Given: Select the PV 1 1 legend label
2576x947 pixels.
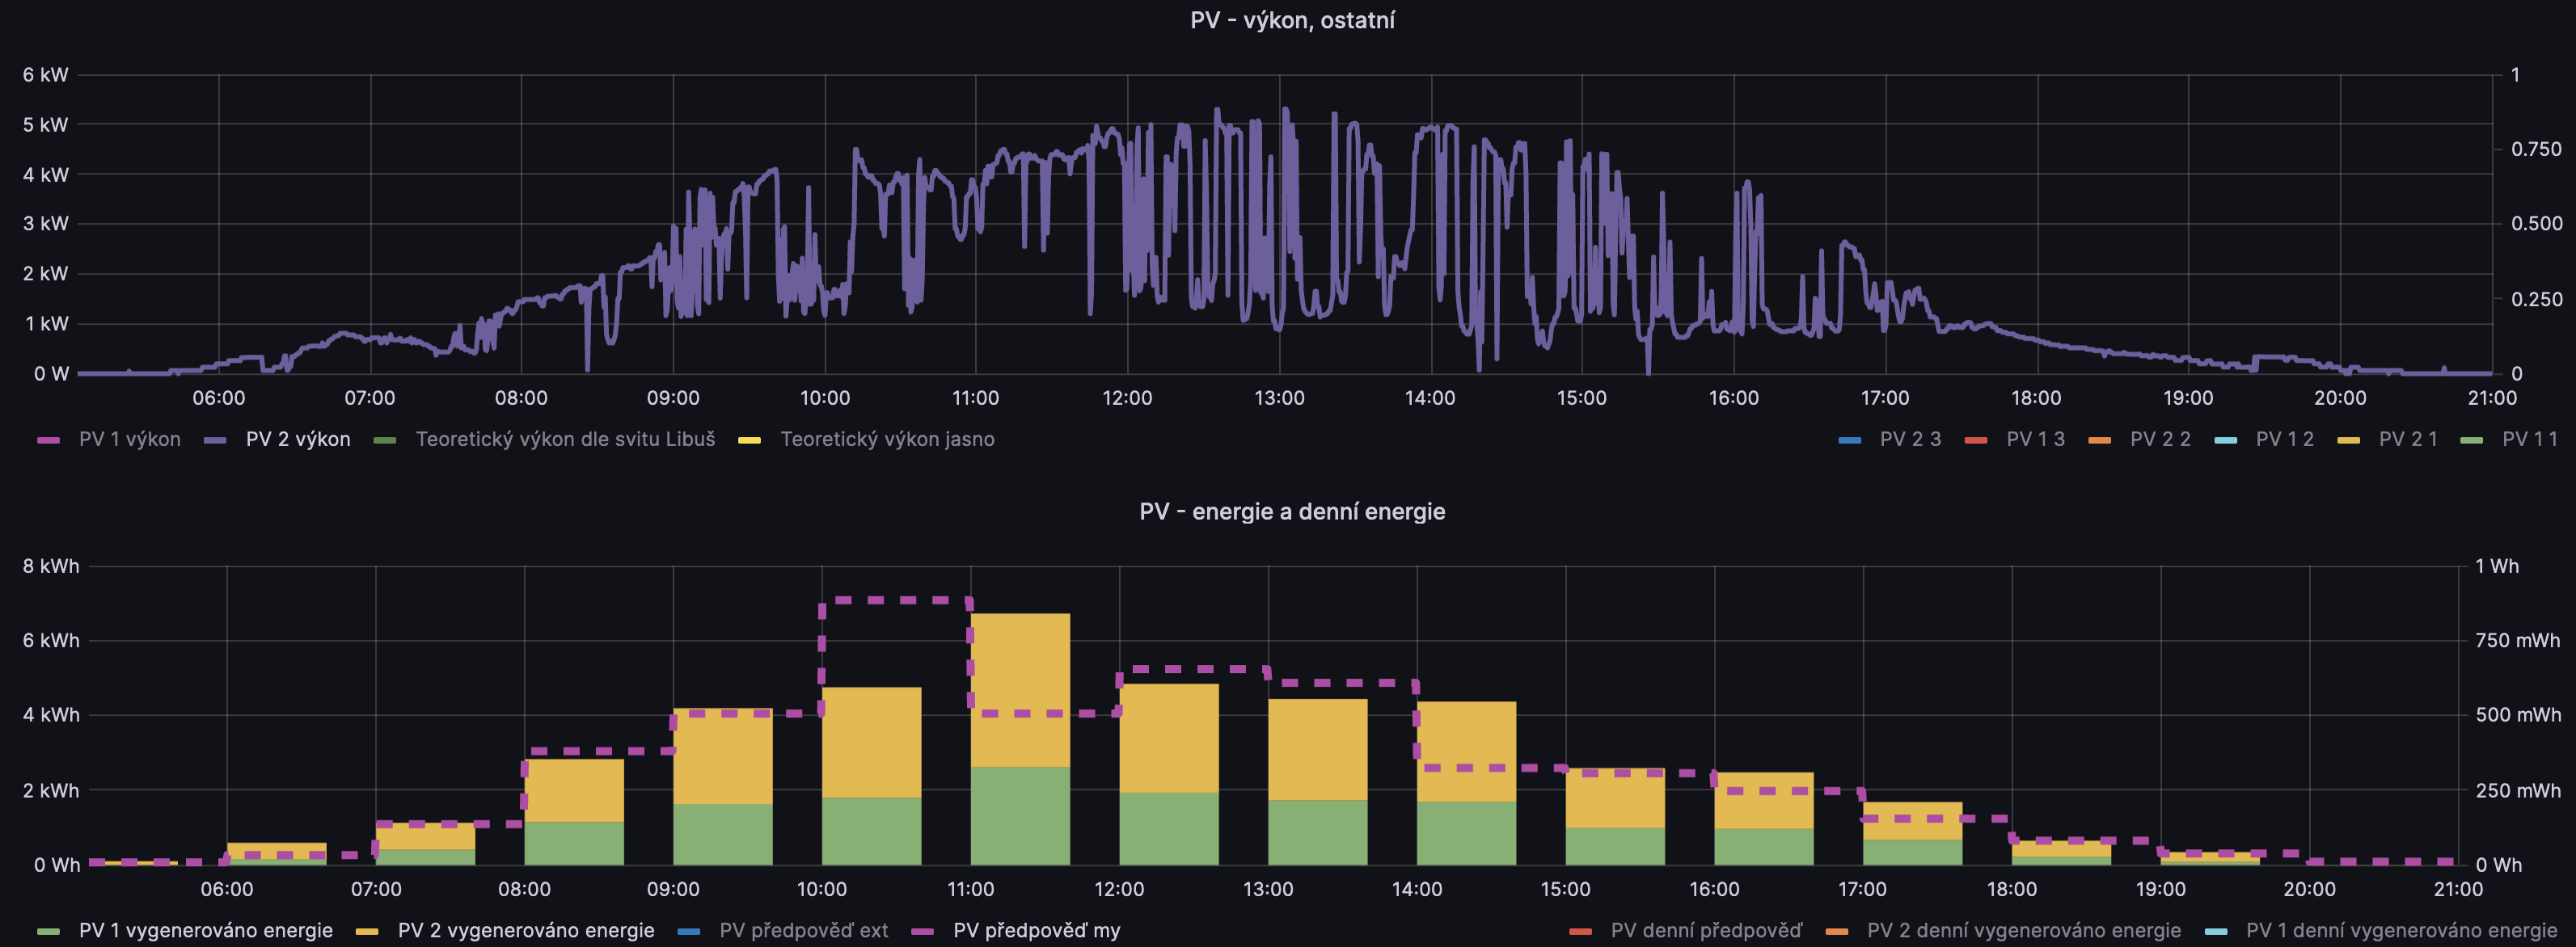Looking at the screenshot, I should coord(2529,440).
